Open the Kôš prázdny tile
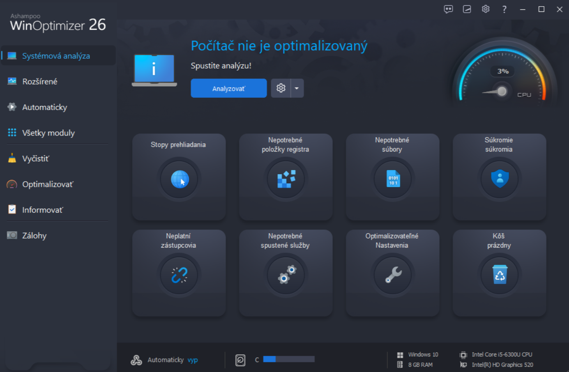The width and height of the screenshot is (569, 372). click(x=500, y=273)
